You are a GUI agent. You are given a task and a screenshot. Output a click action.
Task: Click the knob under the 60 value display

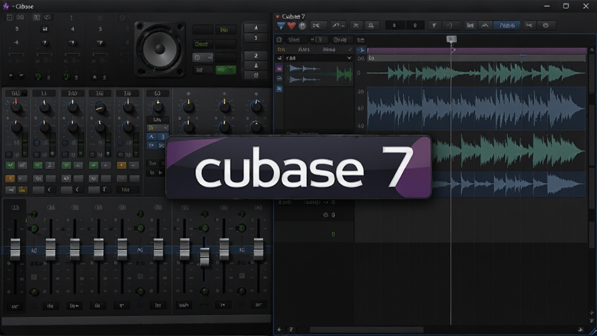157,107
